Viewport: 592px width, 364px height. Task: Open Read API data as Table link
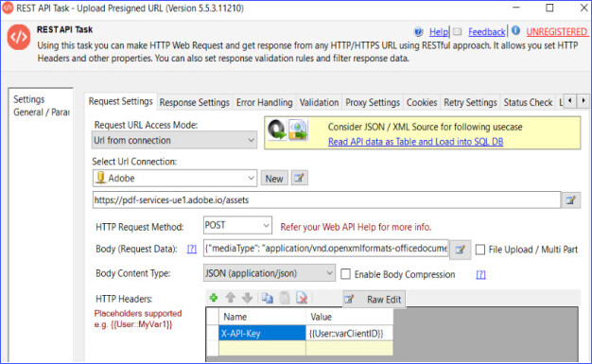pos(415,142)
